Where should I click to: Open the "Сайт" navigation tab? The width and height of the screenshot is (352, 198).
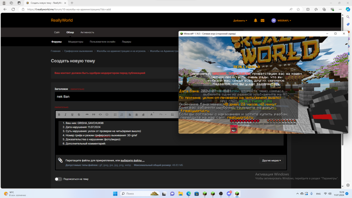(57, 32)
